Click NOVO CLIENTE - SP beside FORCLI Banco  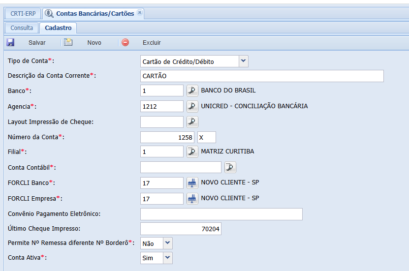pyautogui.click(x=230, y=182)
